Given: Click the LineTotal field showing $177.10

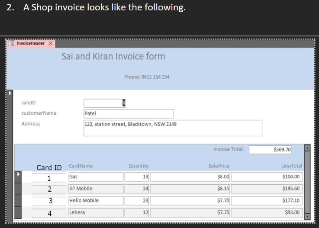Looking at the screenshot, I should pyautogui.click(x=267, y=201).
